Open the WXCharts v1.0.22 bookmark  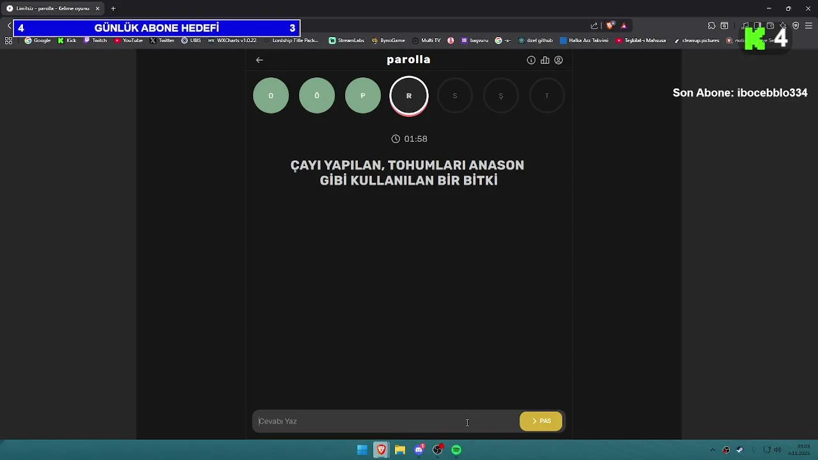click(x=233, y=40)
